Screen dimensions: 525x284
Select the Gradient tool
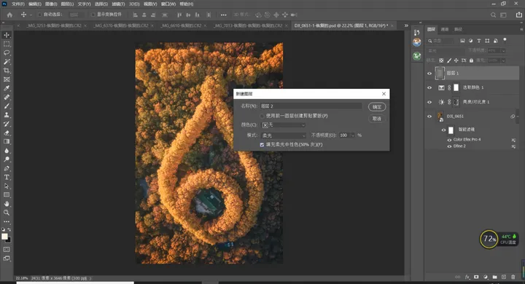[x=7, y=141]
